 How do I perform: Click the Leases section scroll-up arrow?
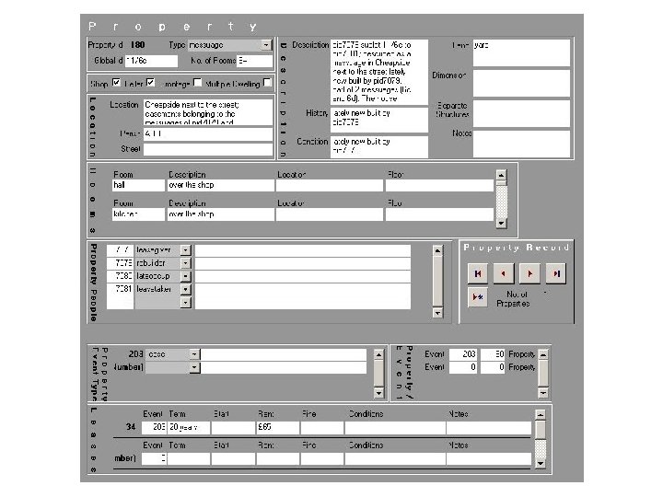pyautogui.click(x=540, y=415)
